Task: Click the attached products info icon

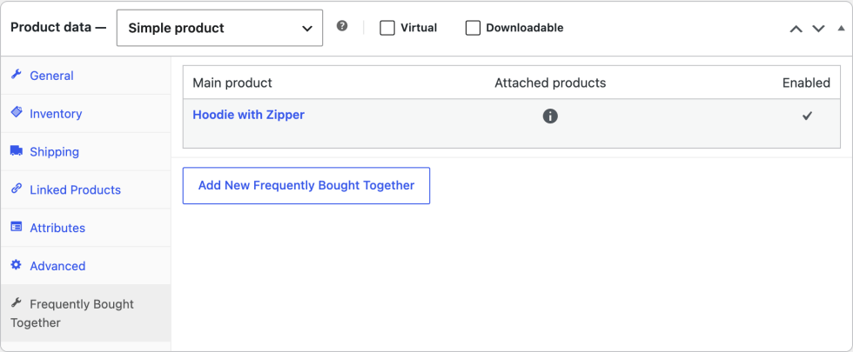Action: point(550,116)
